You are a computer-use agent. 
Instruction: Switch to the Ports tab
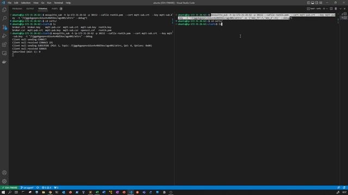click(x=54, y=9)
